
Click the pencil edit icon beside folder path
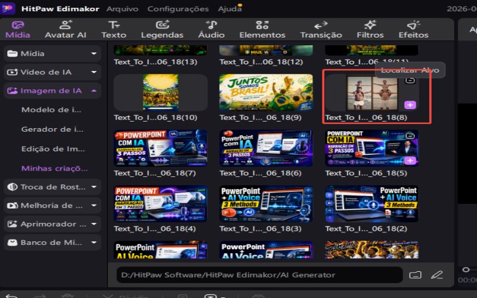point(437,275)
